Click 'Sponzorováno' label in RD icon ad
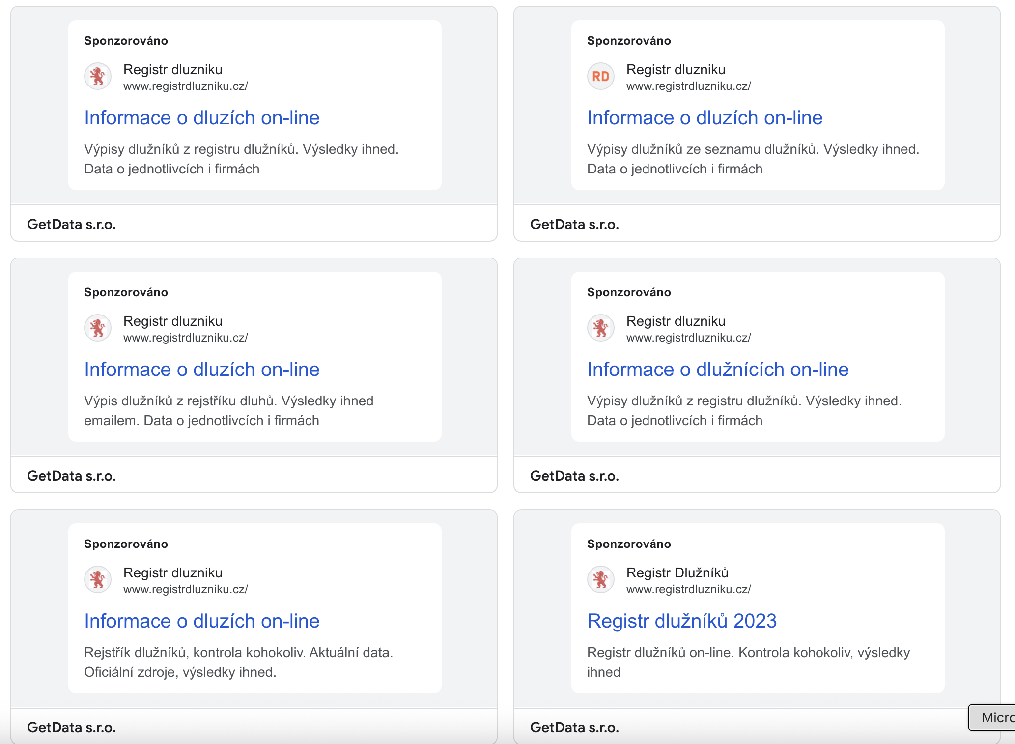 point(629,41)
